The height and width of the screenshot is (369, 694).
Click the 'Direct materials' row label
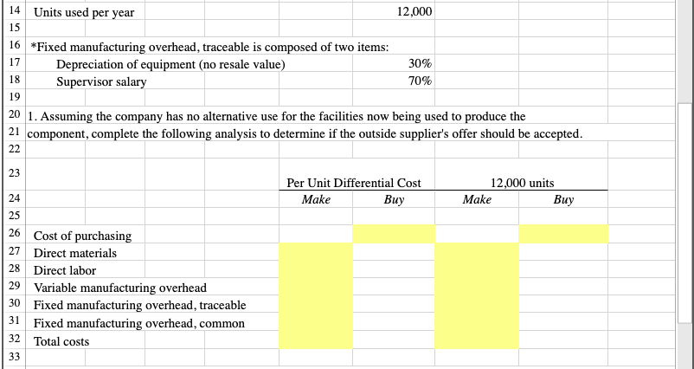tap(75, 253)
